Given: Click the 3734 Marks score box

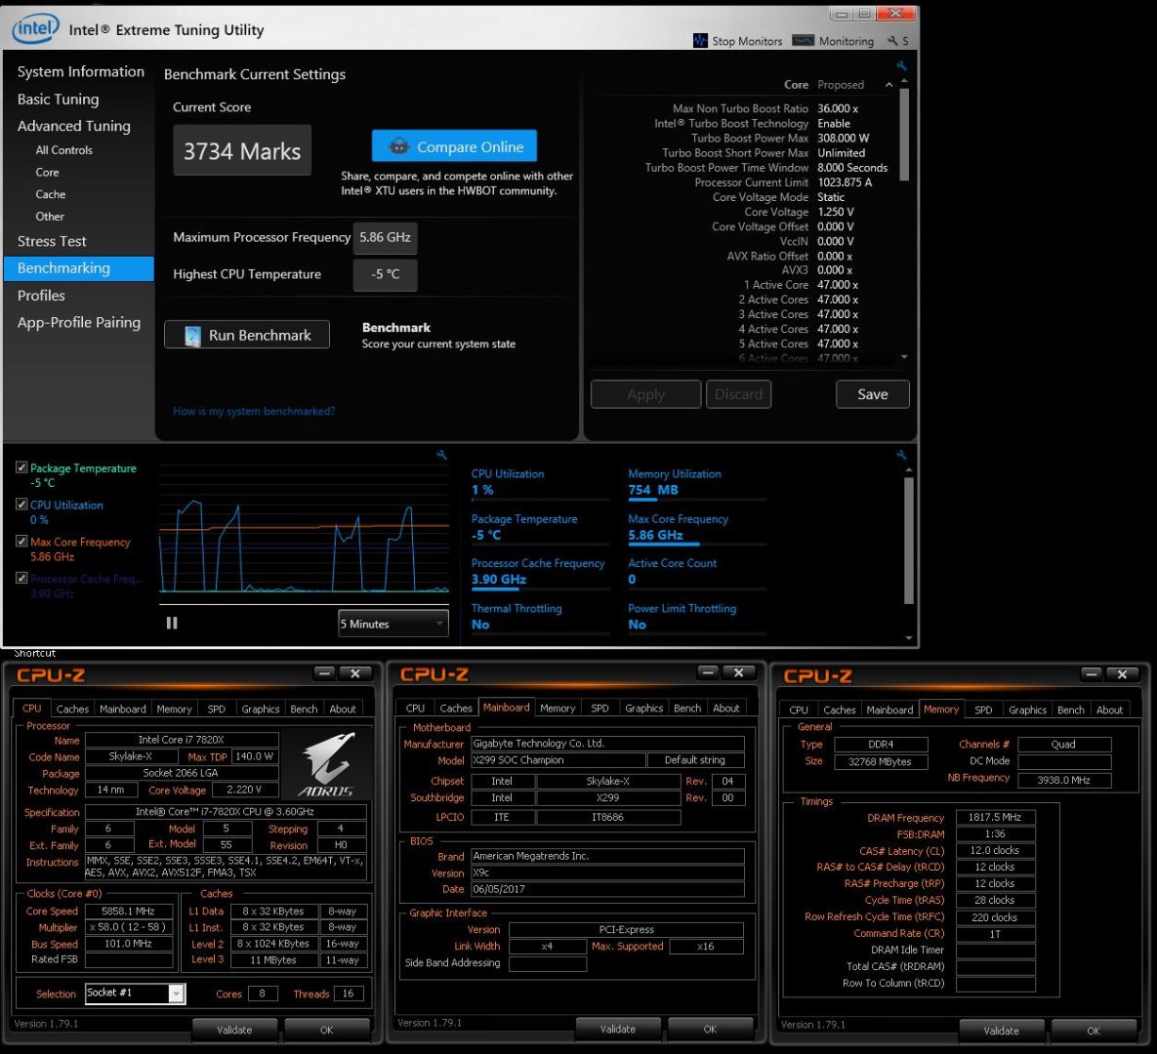Looking at the screenshot, I should [242, 150].
